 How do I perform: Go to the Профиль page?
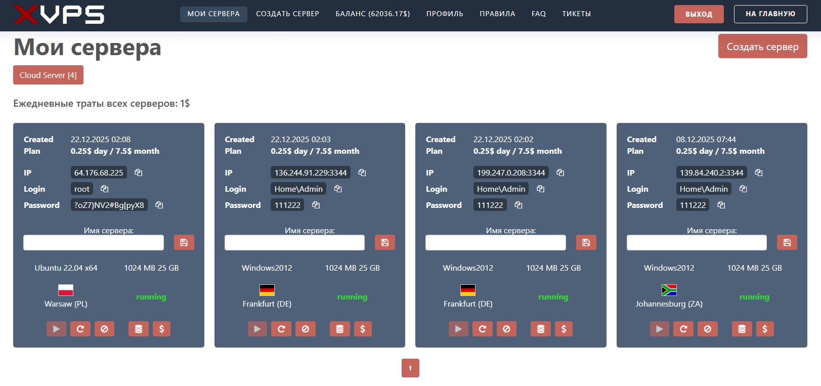(x=444, y=14)
